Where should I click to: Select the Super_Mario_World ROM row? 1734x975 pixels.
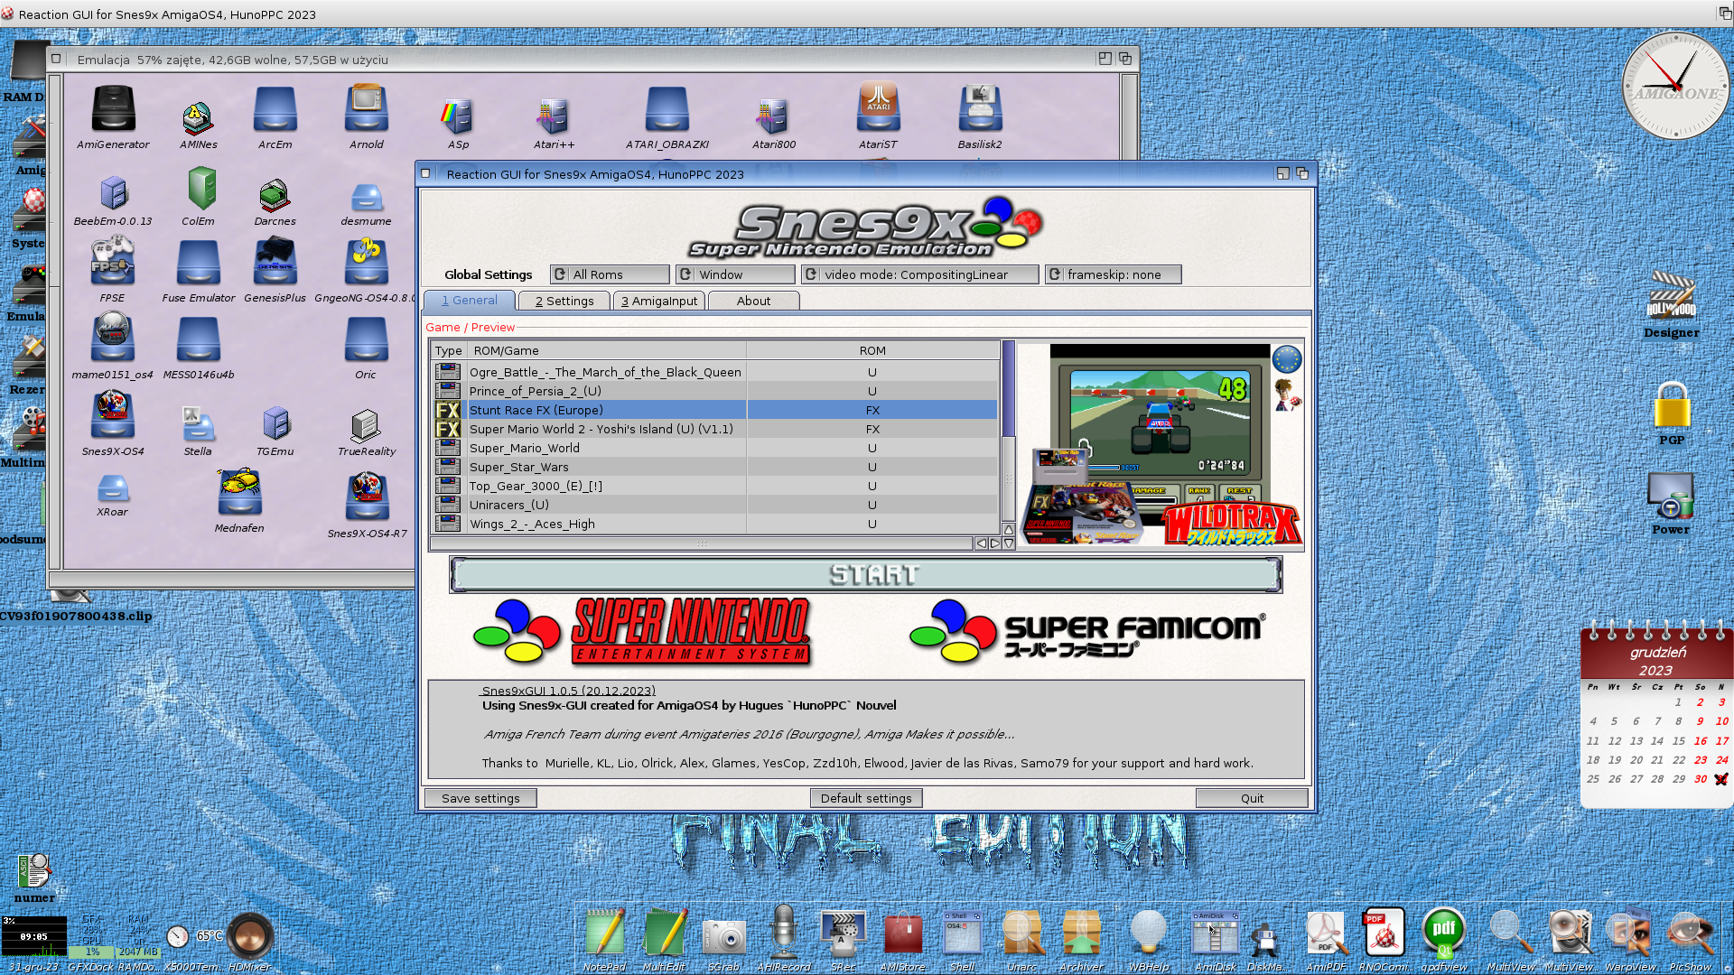pos(715,448)
